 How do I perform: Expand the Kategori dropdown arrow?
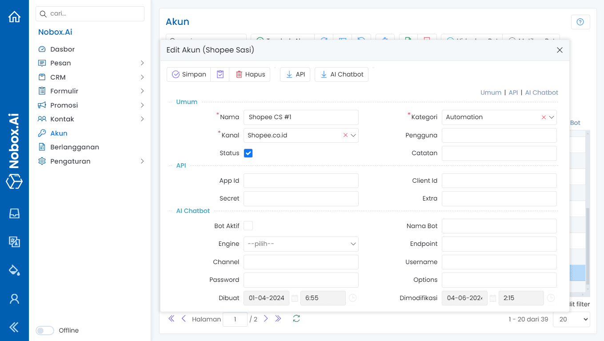552,117
